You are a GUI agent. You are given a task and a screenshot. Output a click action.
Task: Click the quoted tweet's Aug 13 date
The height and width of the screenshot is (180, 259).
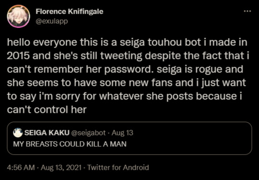click(122, 133)
